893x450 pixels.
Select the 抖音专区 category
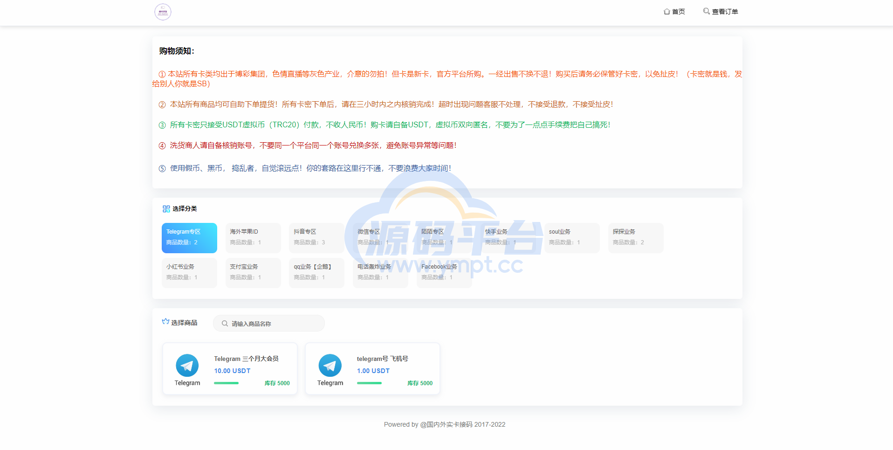317,238
